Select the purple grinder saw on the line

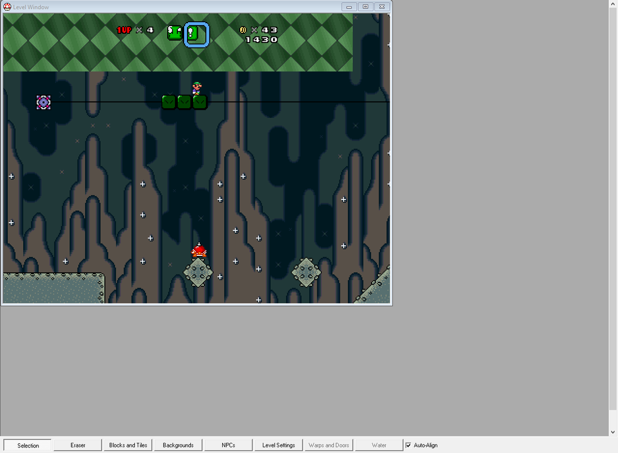(44, 102)
